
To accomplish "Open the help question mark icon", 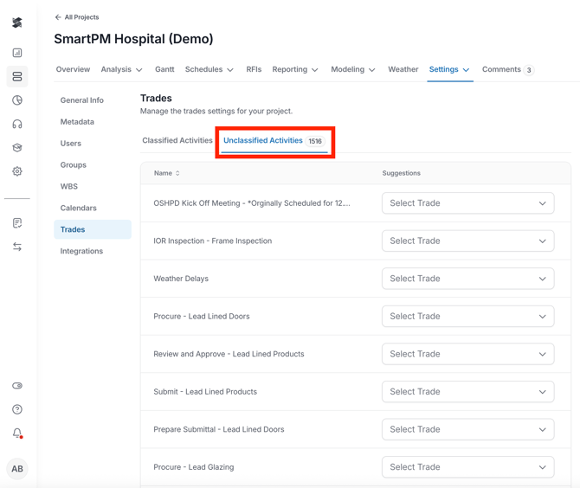I will [x=17, y=409].
